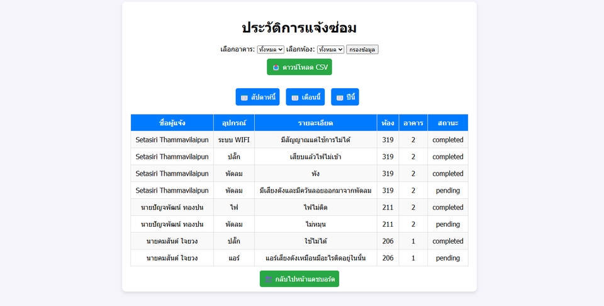Click reporter name in the ระบบ WIFI row

(x=172, y=140)
